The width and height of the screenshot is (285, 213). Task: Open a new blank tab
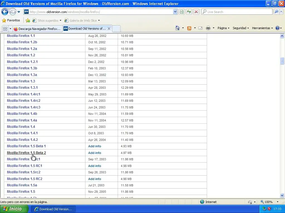click(116, 29)
